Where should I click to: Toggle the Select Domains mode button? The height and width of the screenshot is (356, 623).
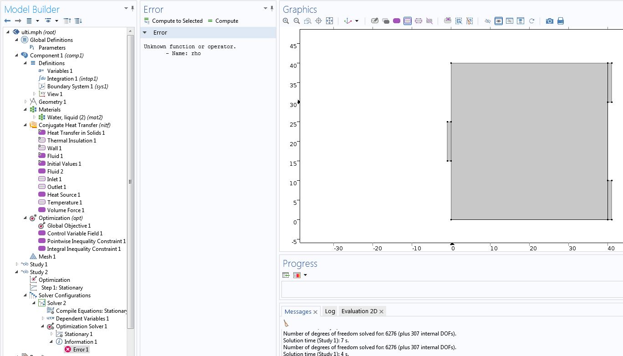pyautogui.click(x=397, y=21)
